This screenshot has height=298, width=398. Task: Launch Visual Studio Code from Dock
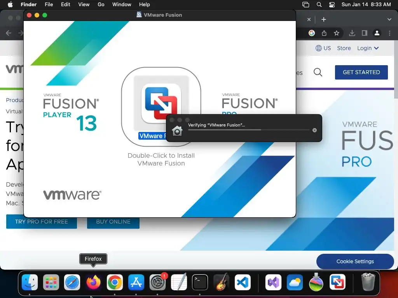coord(243,282)
